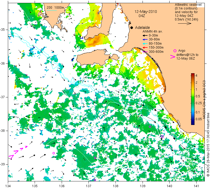Click the 12-May-2010 date label
Image resolution: width=210 pixels, height=189 pixels.
point(146,12)
